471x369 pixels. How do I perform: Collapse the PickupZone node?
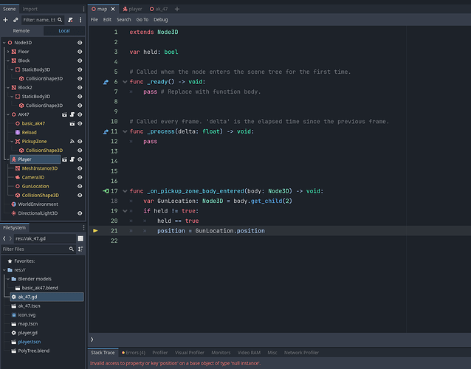coord(12,142)
